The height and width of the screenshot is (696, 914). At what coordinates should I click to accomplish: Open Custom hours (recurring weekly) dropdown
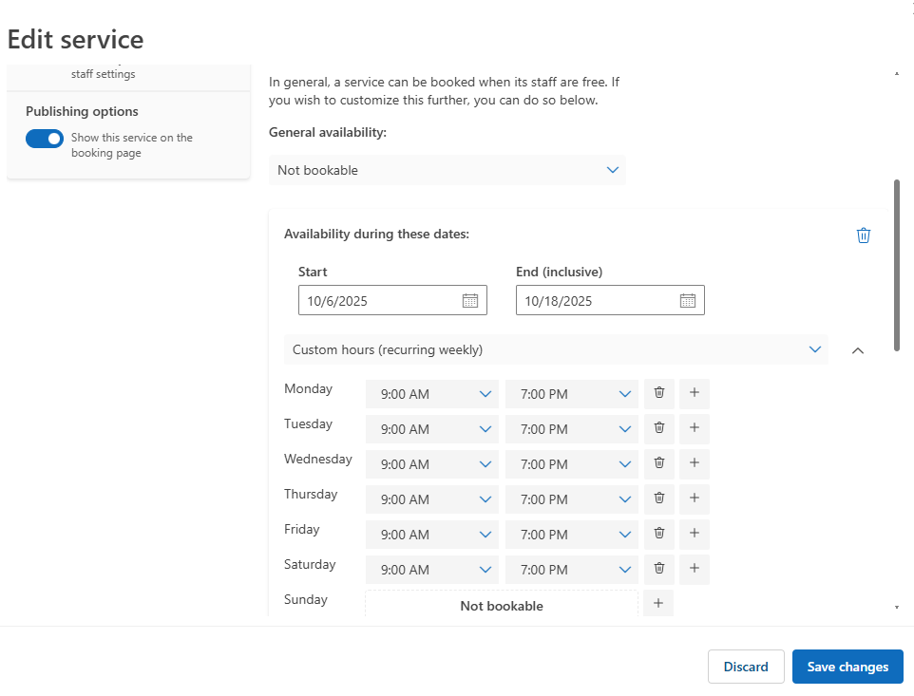556,349
